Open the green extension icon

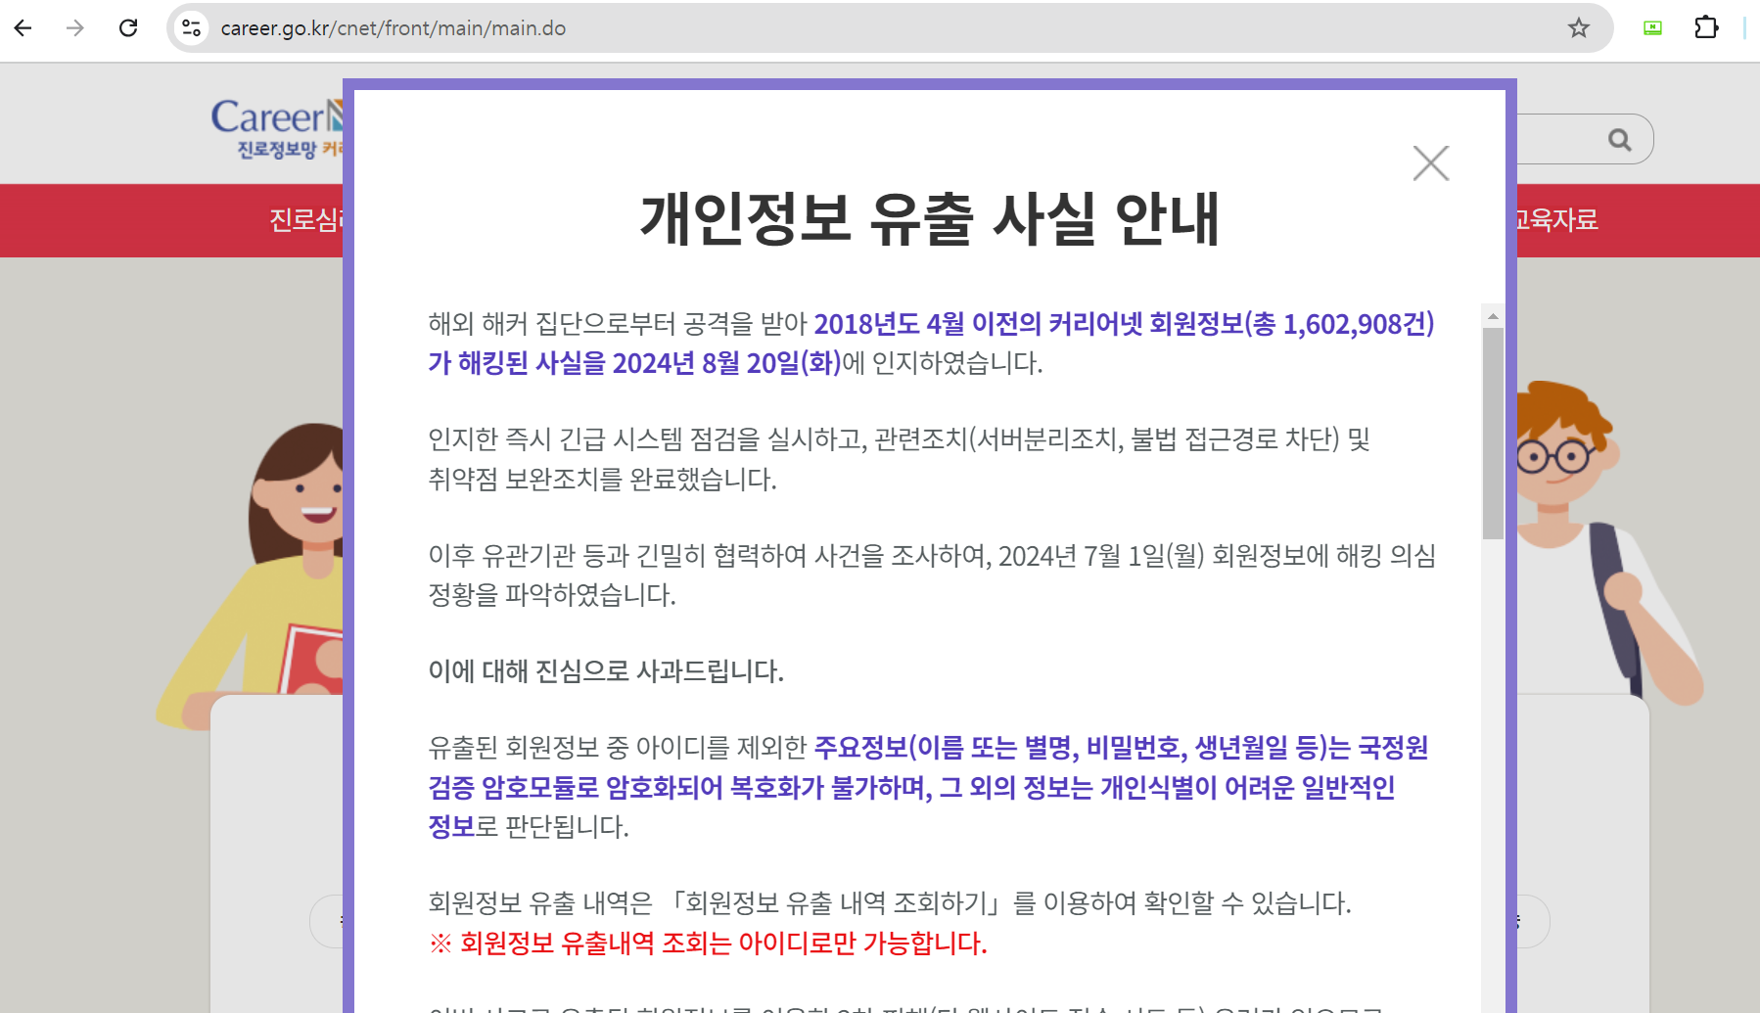click(1652, 28)
